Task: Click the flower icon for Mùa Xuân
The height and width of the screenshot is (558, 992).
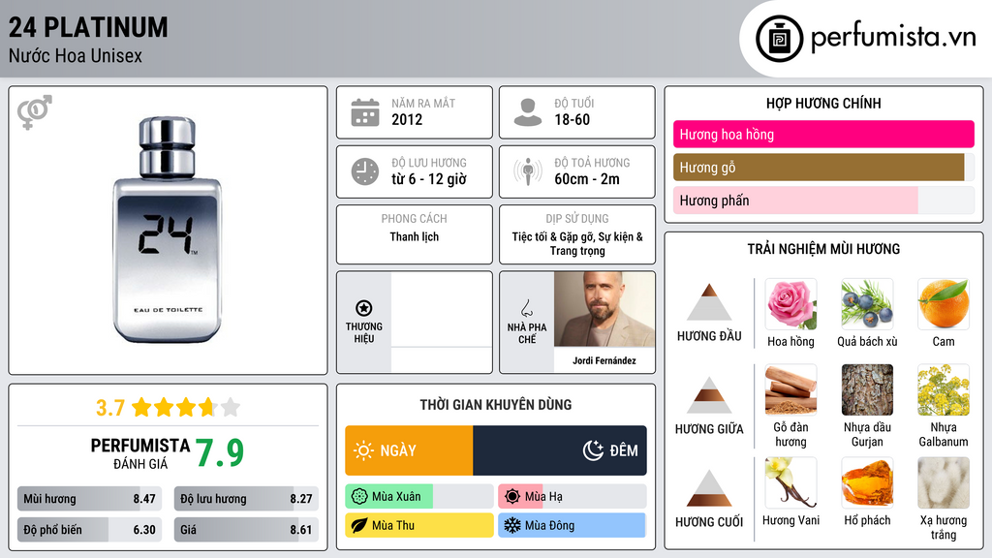Action: click(358, 497)
